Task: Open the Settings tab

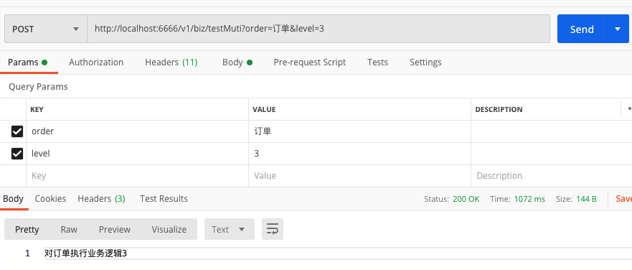Action: pyautogui.click(x=425, y=62)
